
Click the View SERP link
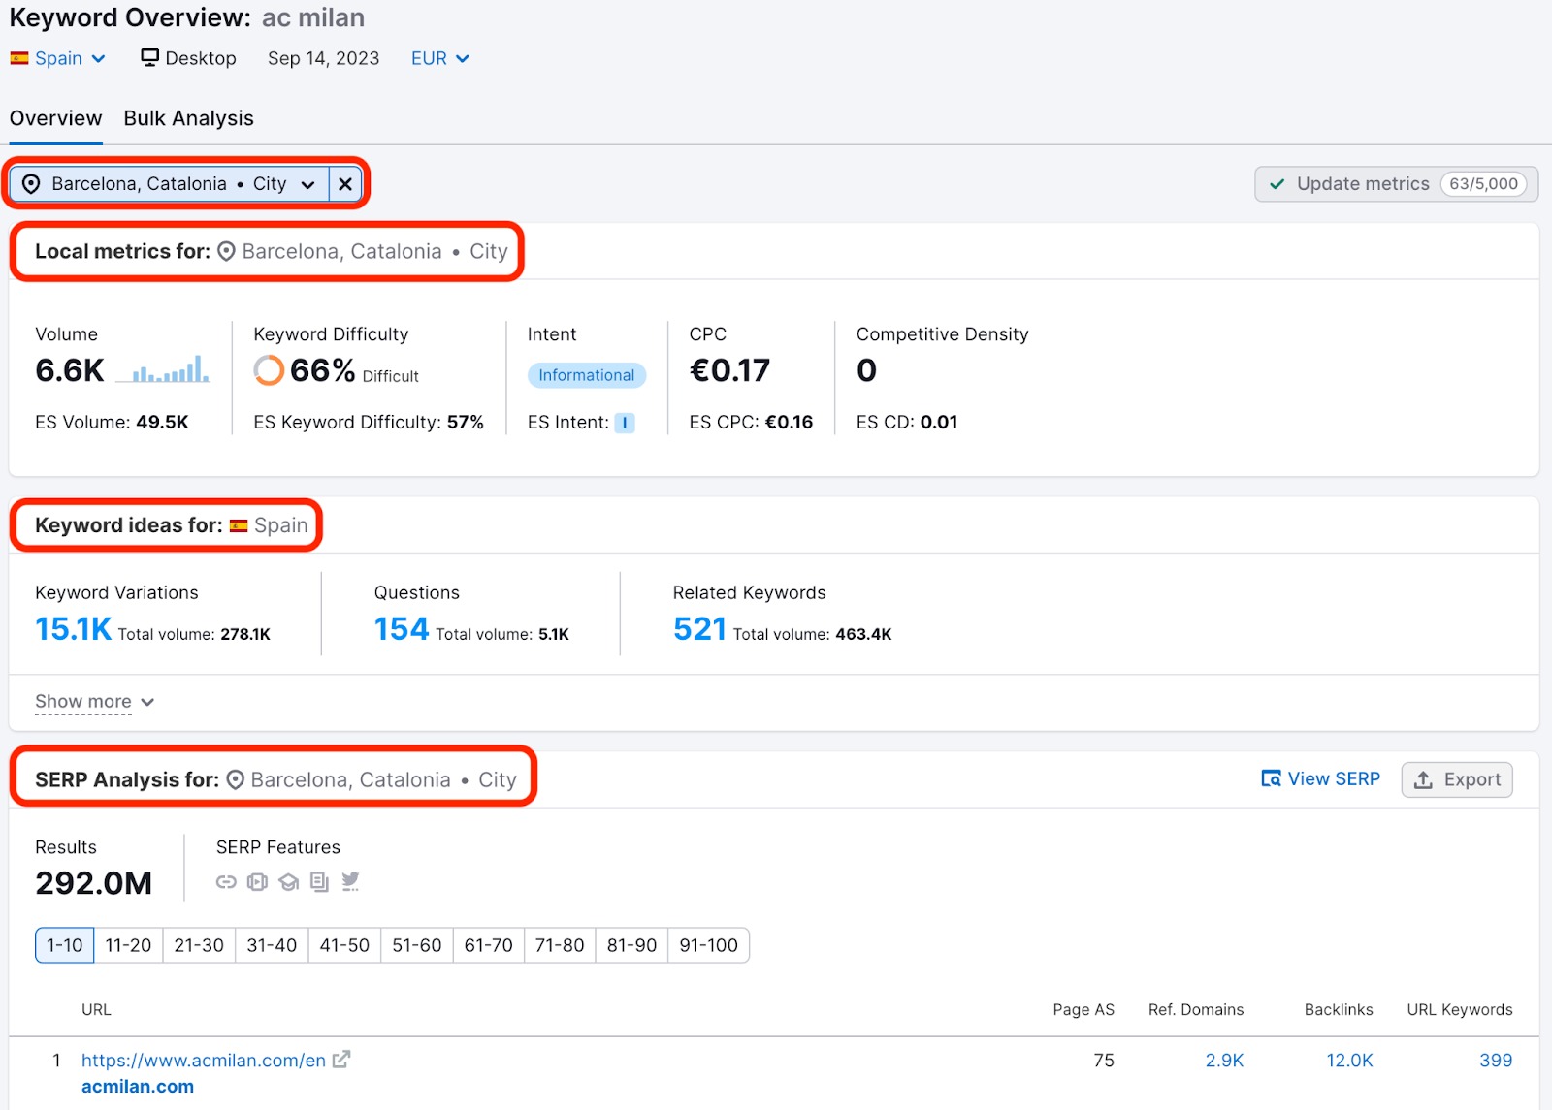(x=1320, y=779)
